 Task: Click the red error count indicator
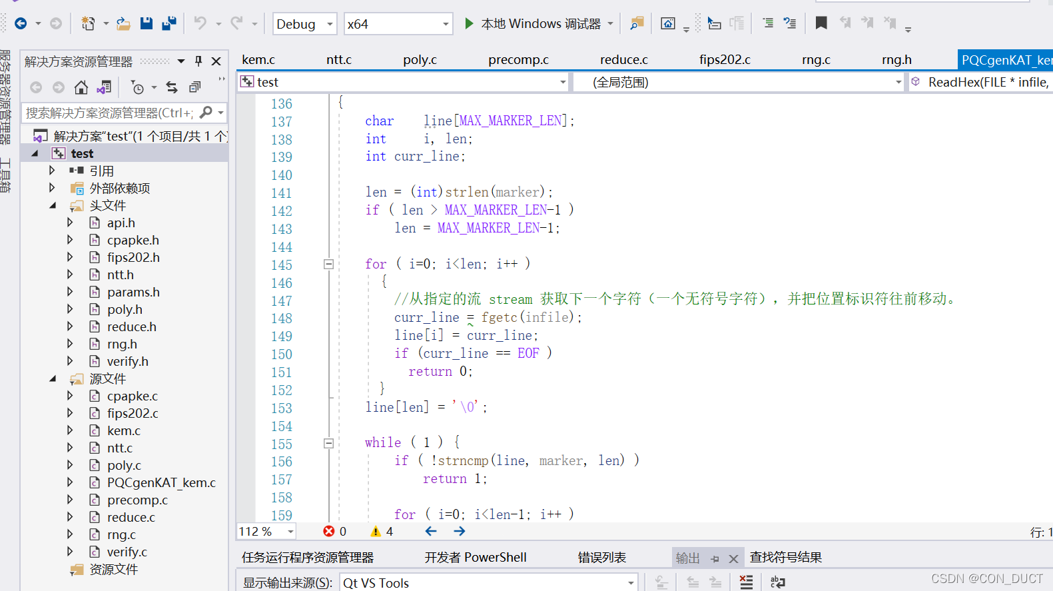[334, 531]
